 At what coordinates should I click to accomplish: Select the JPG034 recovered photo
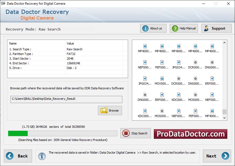178,62
